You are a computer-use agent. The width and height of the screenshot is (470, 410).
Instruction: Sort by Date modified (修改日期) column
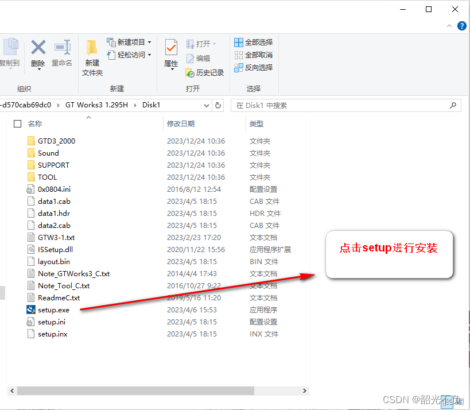coord(181,123)
